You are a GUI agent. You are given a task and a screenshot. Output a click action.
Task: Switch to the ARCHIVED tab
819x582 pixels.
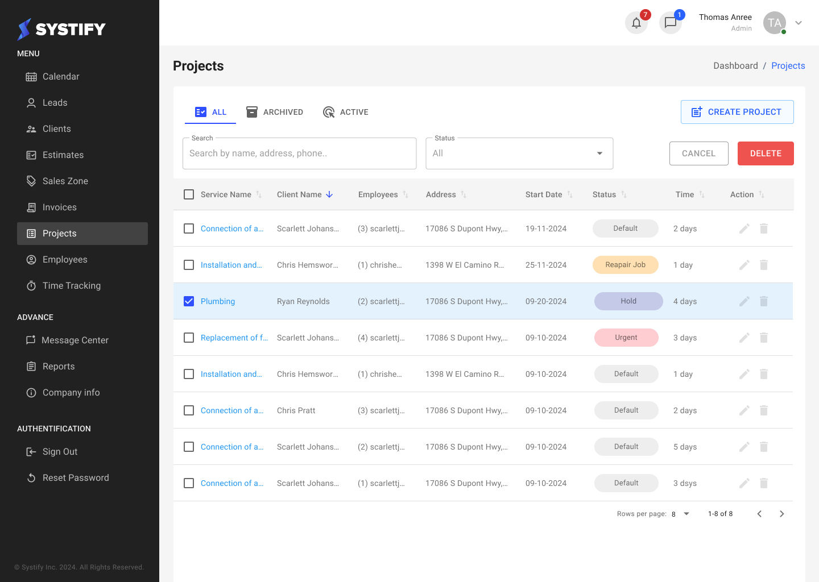pyautogui.click(x=275, y=112)
